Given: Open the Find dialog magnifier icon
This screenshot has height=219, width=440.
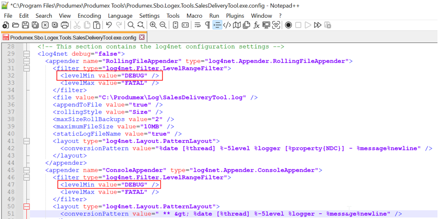Looking at the screenshot, I should [x=131, y=25].
